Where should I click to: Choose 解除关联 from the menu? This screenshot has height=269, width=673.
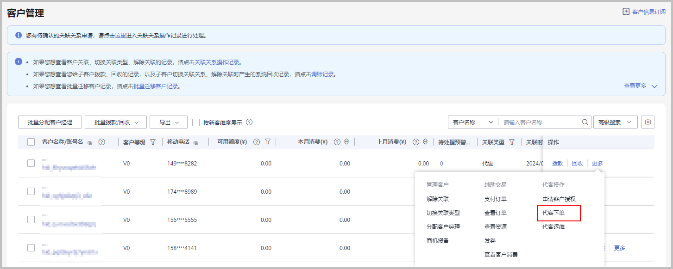tap(438, 199)
